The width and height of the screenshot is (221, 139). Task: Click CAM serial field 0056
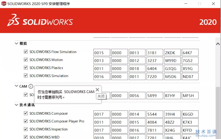point(137,96)
